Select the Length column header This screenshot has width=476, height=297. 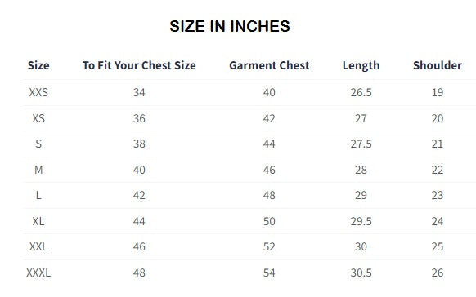tap(361, 65)
